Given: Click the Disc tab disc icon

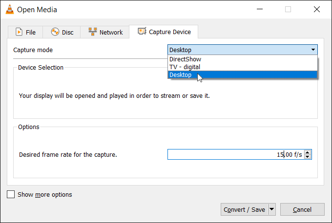Looking at the screenshot, I should 55,32.
